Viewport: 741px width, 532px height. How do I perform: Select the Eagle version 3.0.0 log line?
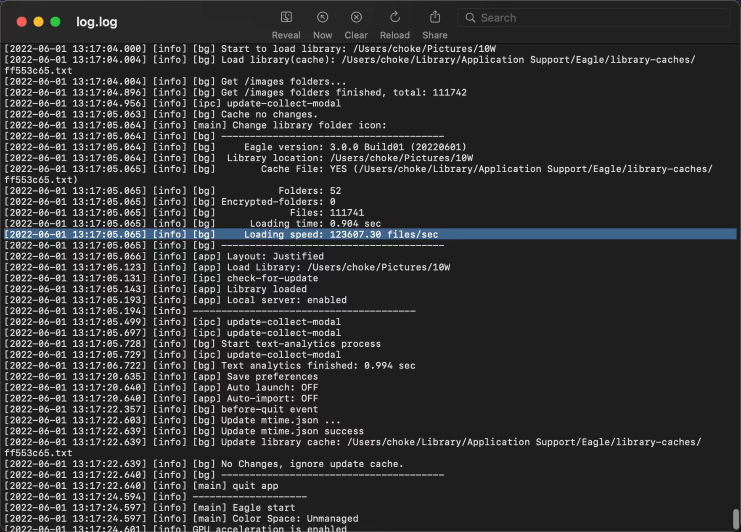[x=236, y=147]
